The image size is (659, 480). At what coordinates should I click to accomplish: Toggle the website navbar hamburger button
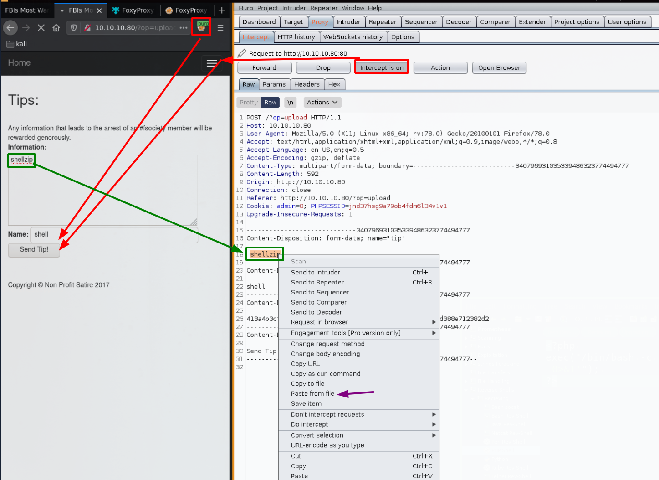tap(212, 63)
